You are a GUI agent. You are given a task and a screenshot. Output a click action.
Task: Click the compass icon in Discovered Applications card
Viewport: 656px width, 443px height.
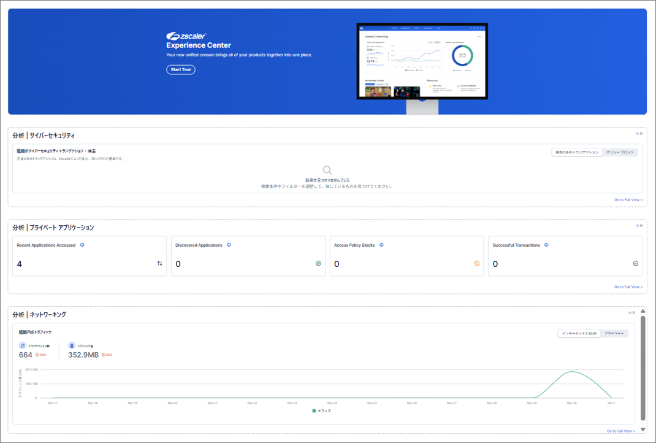tap(318, 263)
